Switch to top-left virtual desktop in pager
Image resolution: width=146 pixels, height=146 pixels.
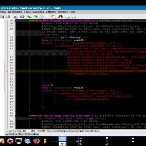[55, 139]
